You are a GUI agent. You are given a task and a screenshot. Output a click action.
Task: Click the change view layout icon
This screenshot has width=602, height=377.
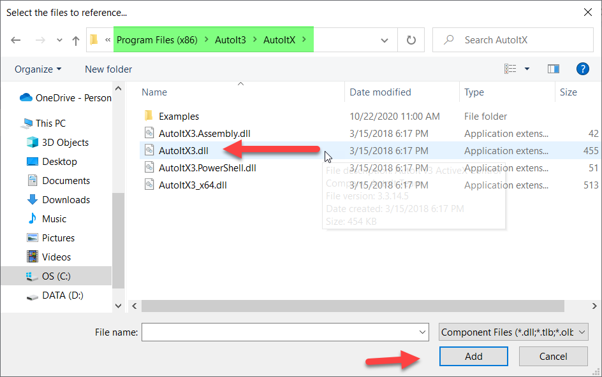(511, 69)
